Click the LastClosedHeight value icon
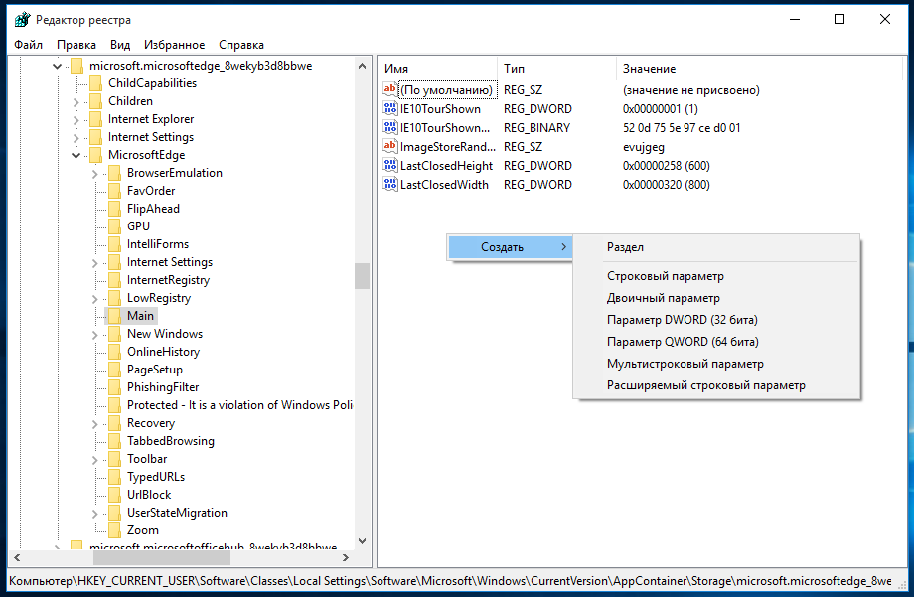 click(x=390, y=166)
